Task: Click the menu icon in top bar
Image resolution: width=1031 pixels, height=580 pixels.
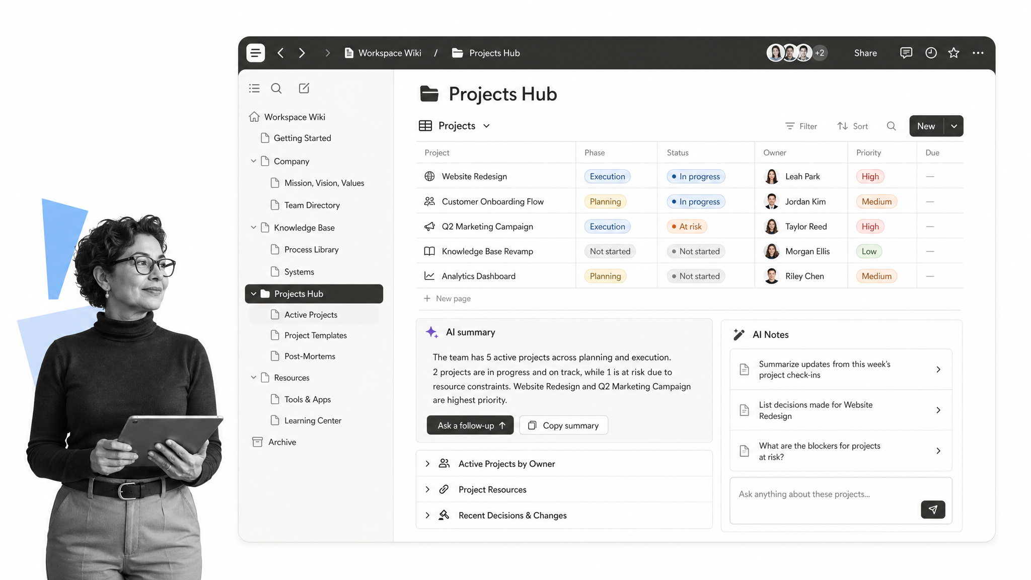Action: pos(255,53)
